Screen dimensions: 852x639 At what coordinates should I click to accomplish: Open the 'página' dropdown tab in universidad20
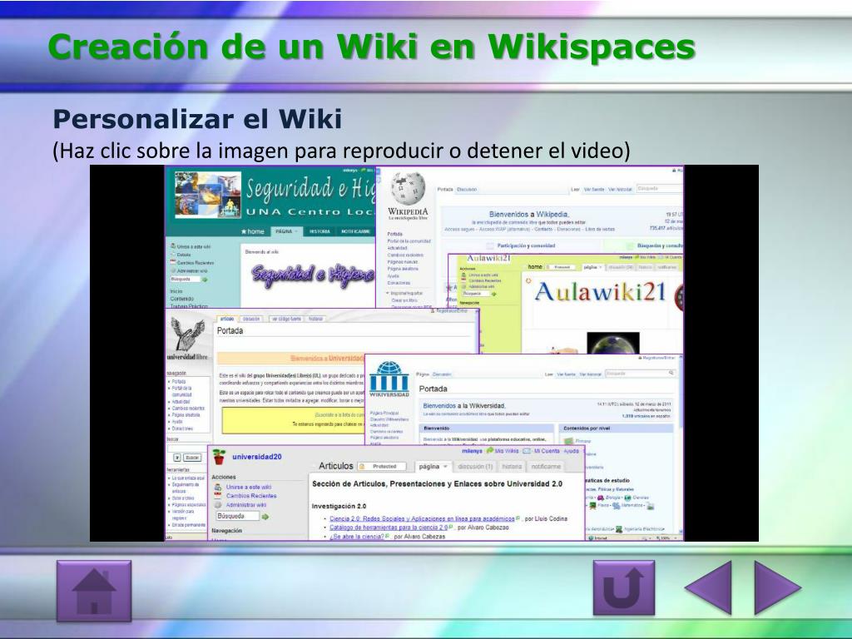[x=433, y=467]
